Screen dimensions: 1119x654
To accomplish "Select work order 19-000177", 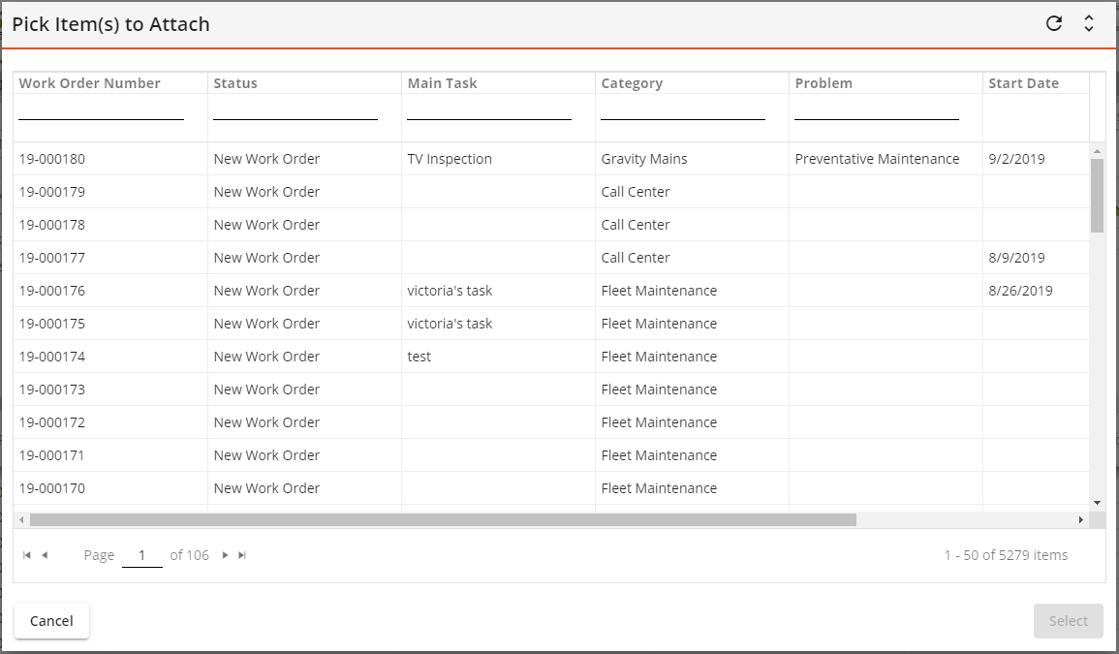I will [x=52, y=257].
